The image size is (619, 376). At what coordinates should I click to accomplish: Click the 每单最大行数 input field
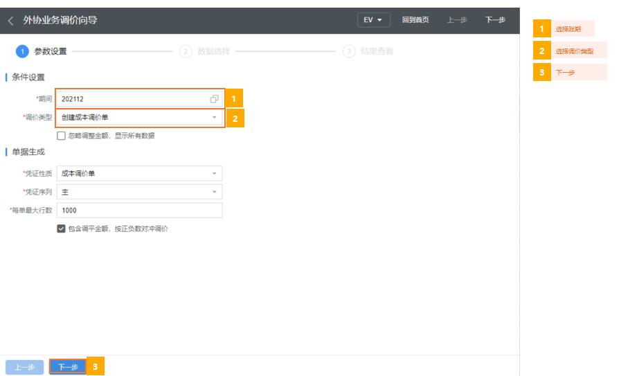140,210
